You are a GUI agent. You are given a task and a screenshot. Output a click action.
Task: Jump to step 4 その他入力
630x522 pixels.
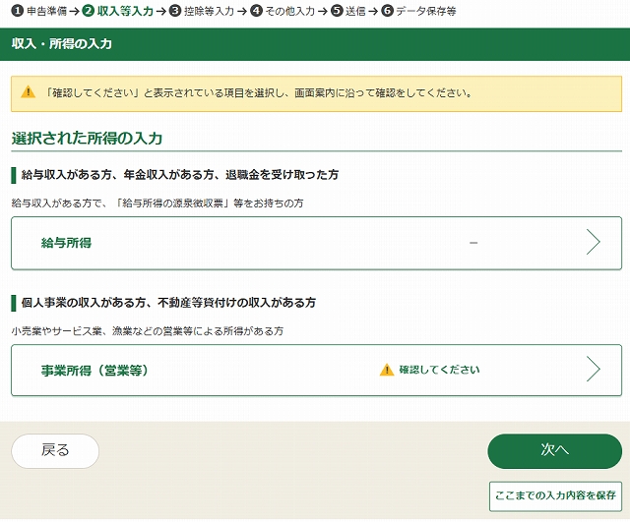tap(283, 11)
